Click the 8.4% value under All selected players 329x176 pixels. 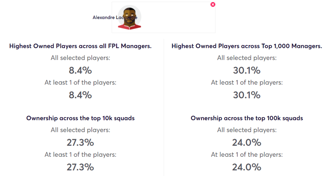tap(80, 70)
